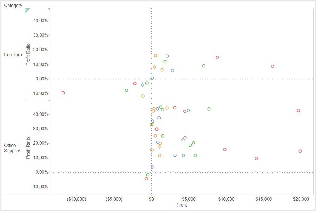Select blue Office Supplies mark just above zero
Image resolution: width=316 pixels, height=211 pixels.
pyautogui.click(x=152, y=167)
